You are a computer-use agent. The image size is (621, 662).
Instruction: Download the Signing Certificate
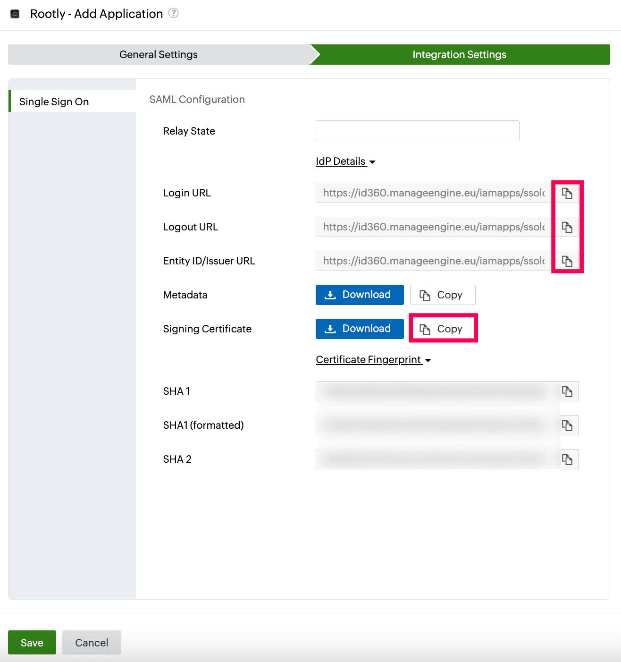pyautogui.click(x=359, y=329)
